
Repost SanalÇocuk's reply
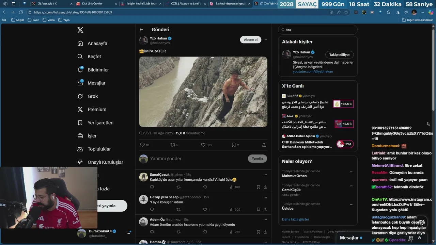click(x=178, y=187)
